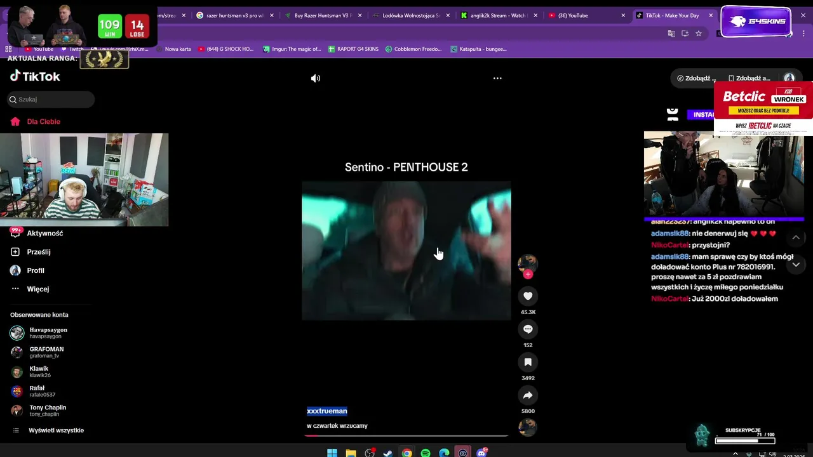813x457 pixels.
Task: Close the (36) YouTube tab
Action: 623,15
